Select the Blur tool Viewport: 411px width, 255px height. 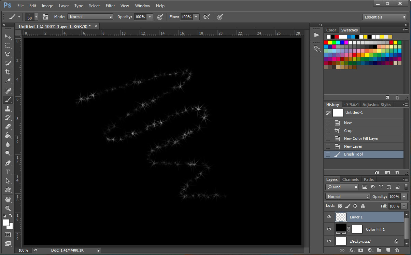[8, 144]
